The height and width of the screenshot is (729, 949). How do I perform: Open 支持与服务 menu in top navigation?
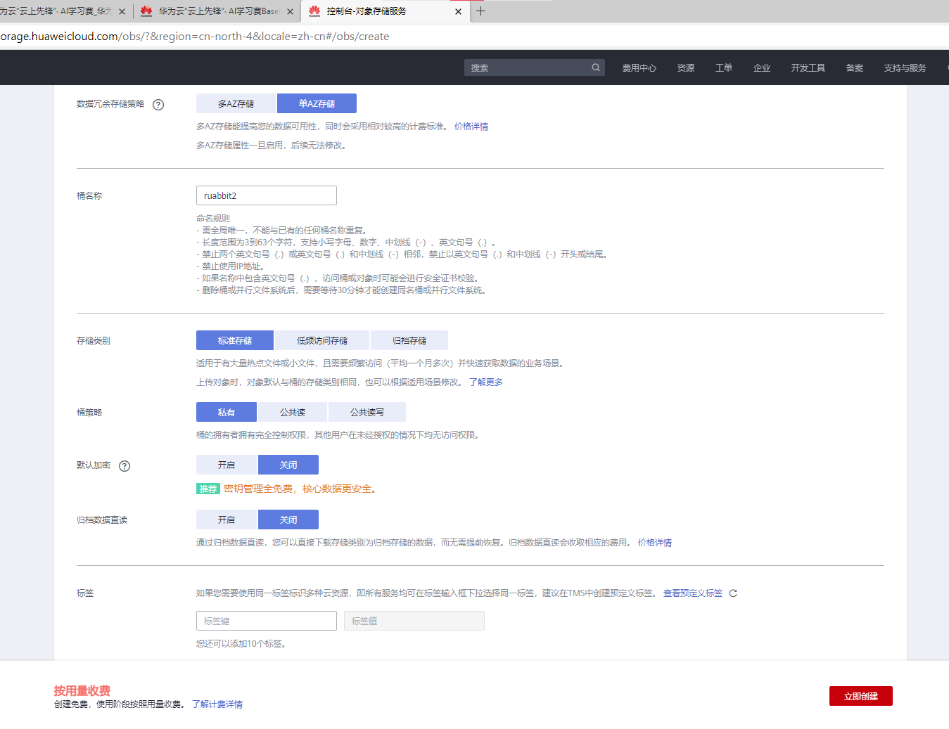[x=905, y=67]
